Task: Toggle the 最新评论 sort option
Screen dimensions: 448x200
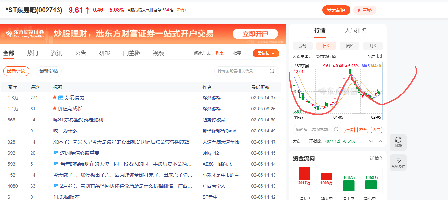Action: 16,71
